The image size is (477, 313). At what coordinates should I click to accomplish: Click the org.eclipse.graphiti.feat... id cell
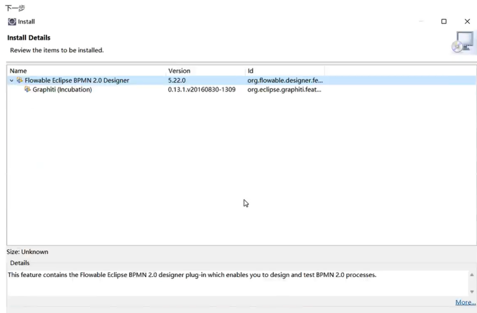pyautogui.click(x=284, y=89)
